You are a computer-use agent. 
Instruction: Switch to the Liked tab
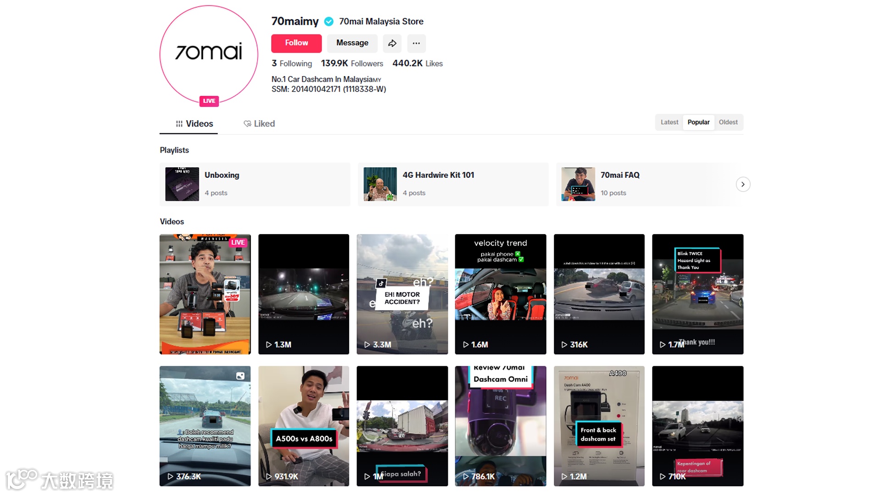tap(259, 124)
